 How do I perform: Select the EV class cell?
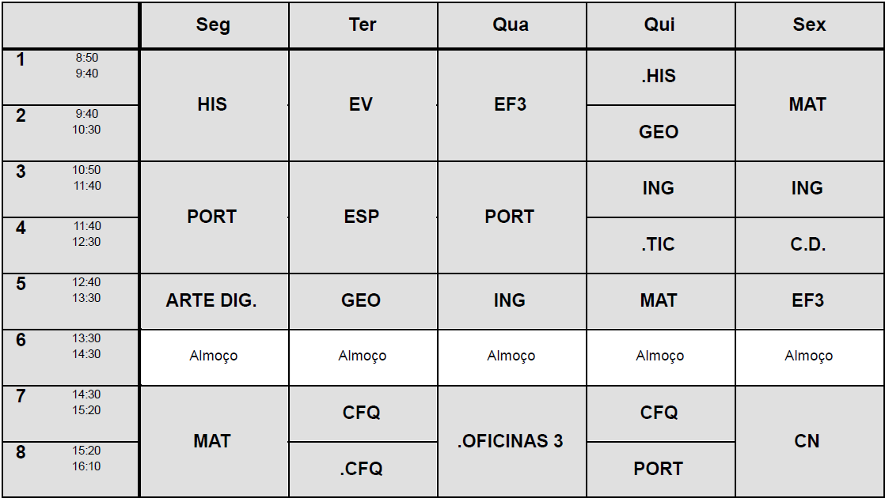[362, 104]
